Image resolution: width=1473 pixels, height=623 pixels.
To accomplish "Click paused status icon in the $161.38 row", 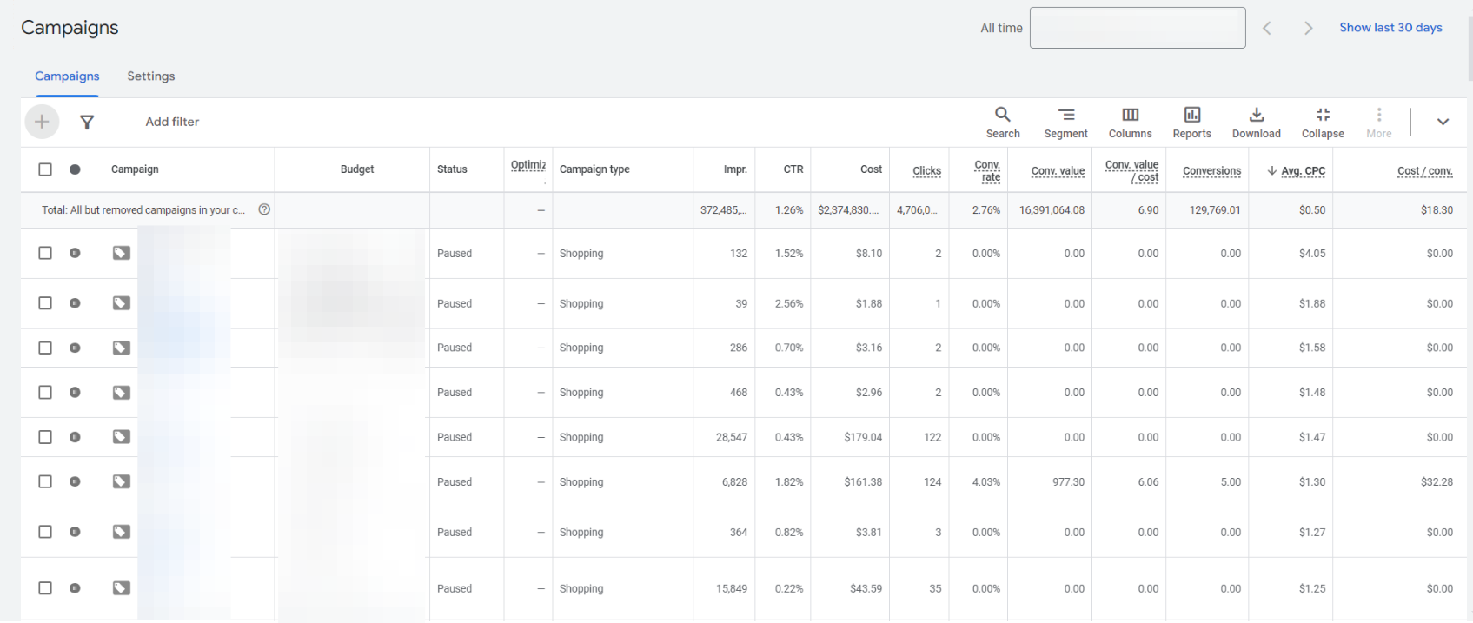I will pos(75,481).
